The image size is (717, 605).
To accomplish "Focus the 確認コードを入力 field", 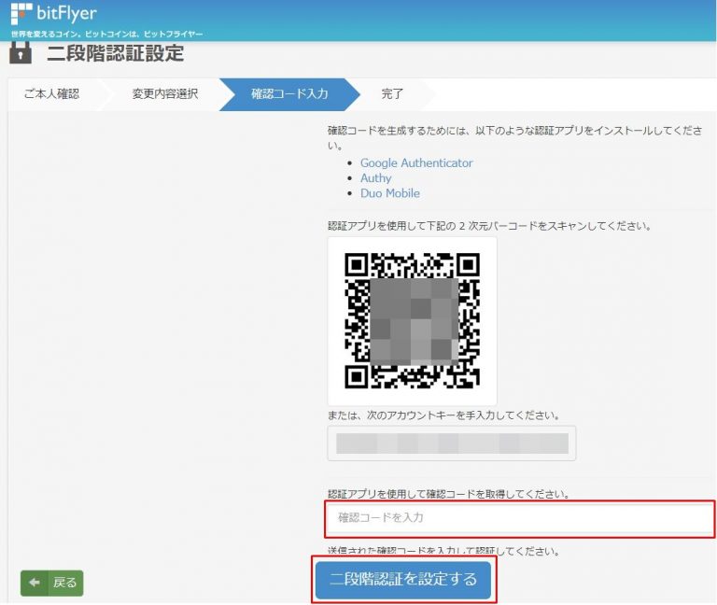I will click(x=520, y=518).
